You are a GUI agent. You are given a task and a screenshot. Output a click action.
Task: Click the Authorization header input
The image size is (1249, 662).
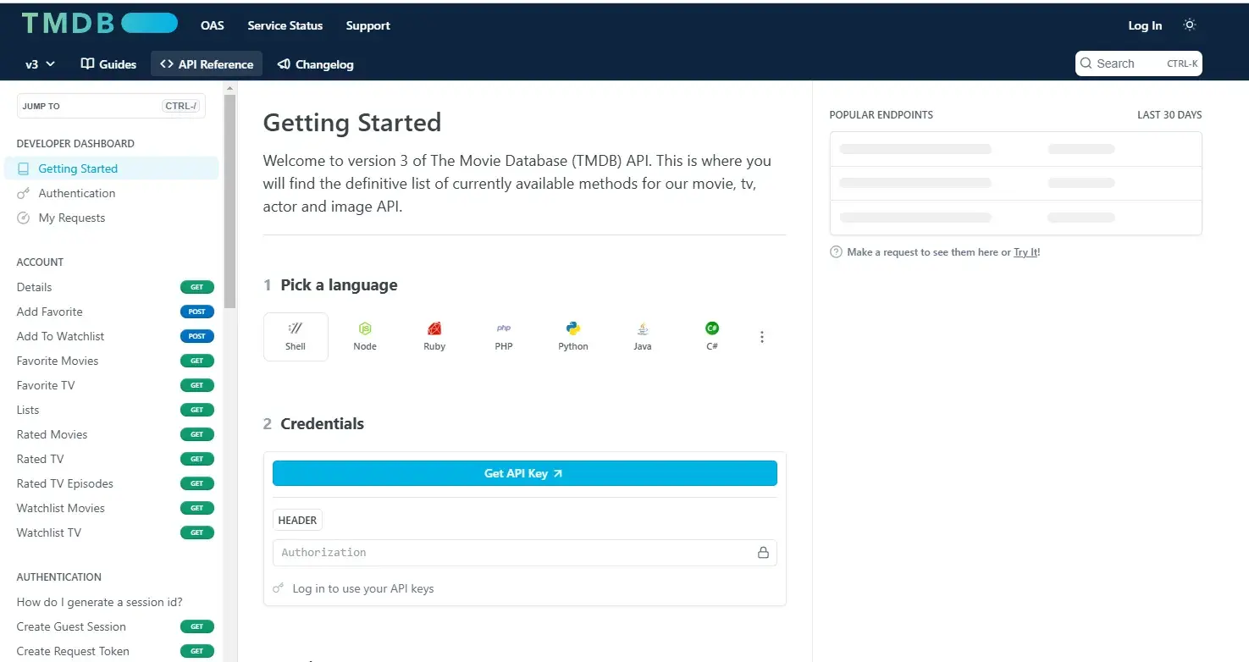coord(525,553)
